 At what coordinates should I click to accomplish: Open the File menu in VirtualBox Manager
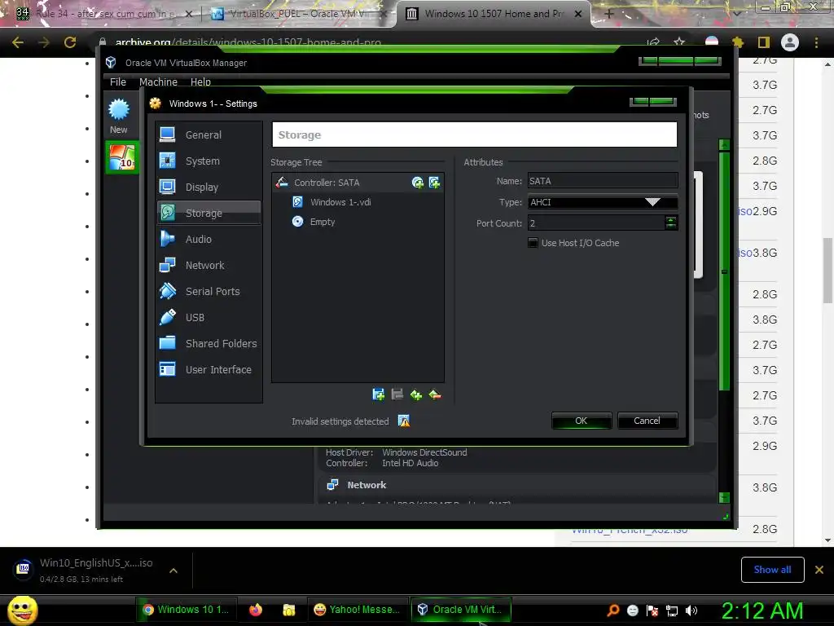click(118, 82)
